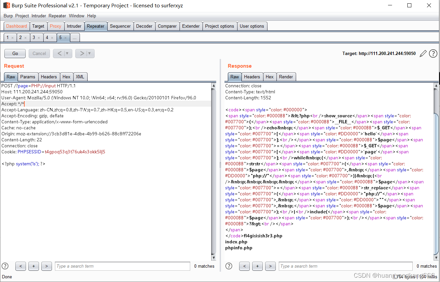Open the User options tab
The width and height of the screenshot is (440, 282).
tap(252, 26)
